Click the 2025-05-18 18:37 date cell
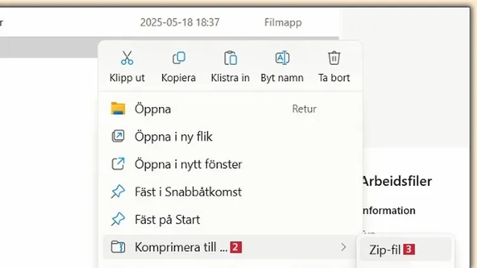This screenshot has width=477, height=268. (180, 22)
